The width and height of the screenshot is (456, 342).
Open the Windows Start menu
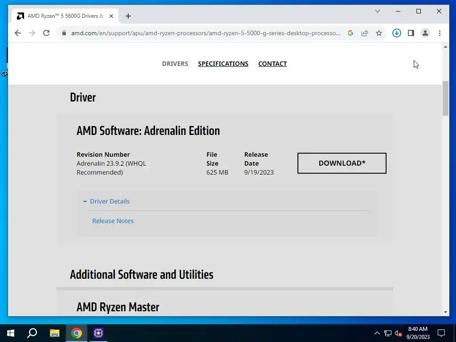click(x=11, y=333)
